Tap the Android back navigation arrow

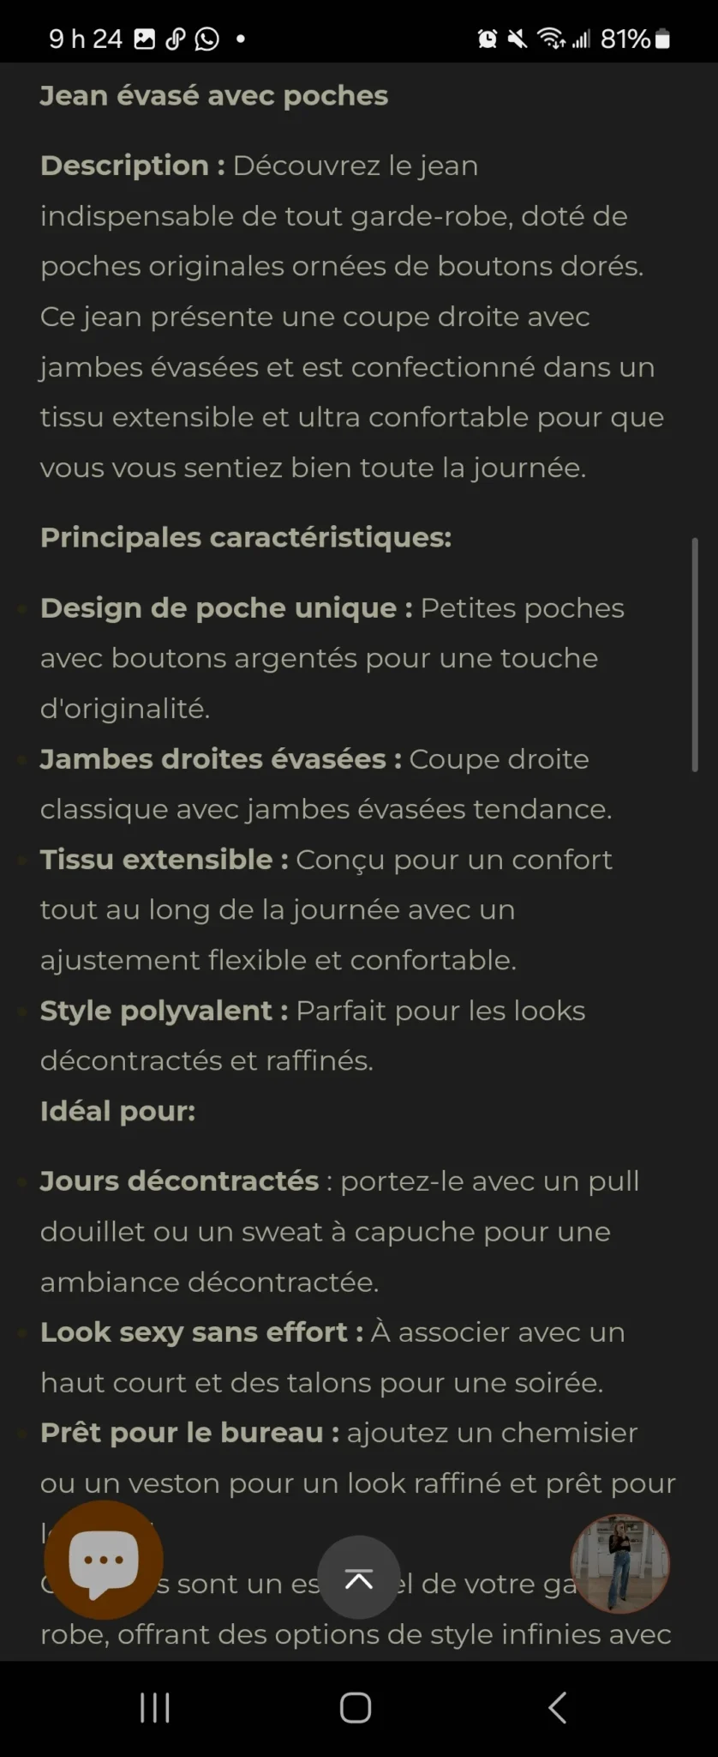point(557,1707)
